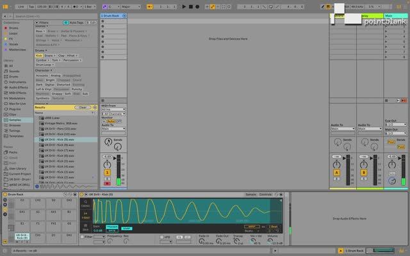
Task: Open User Library in Places
Action: (17, 168)
